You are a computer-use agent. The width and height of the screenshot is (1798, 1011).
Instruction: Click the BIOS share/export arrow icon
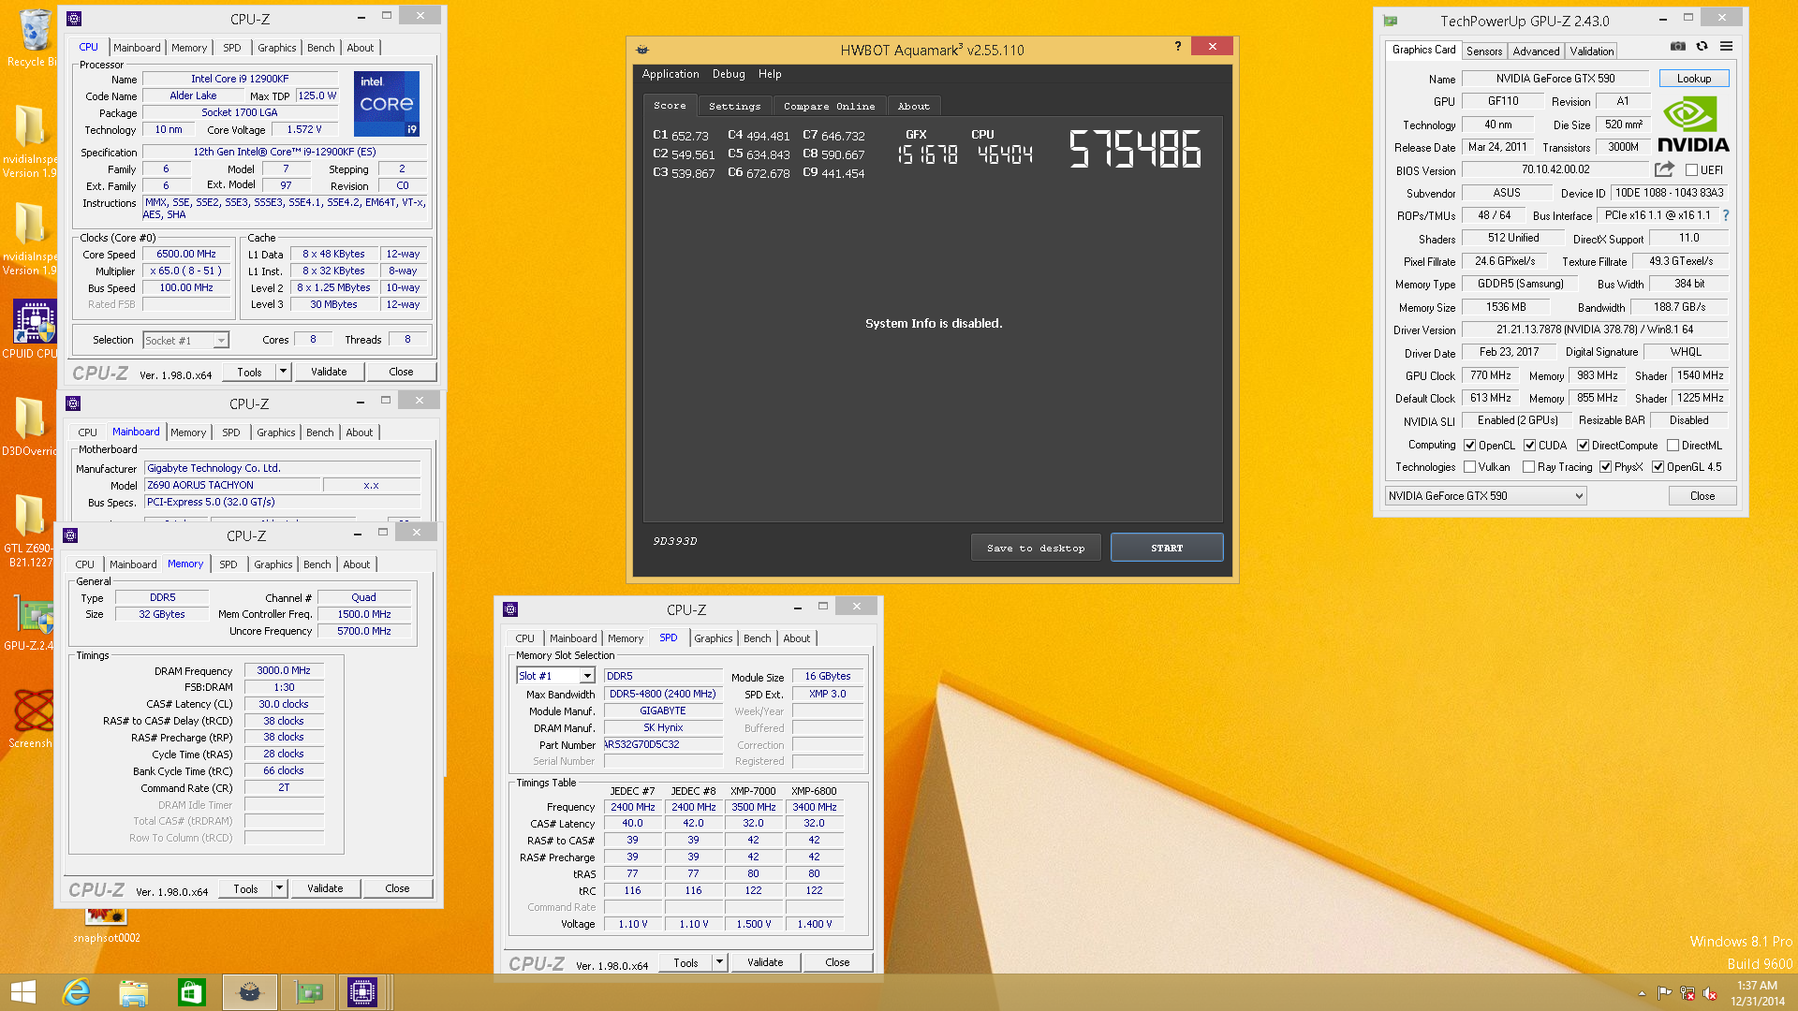tap(1664, 169)
